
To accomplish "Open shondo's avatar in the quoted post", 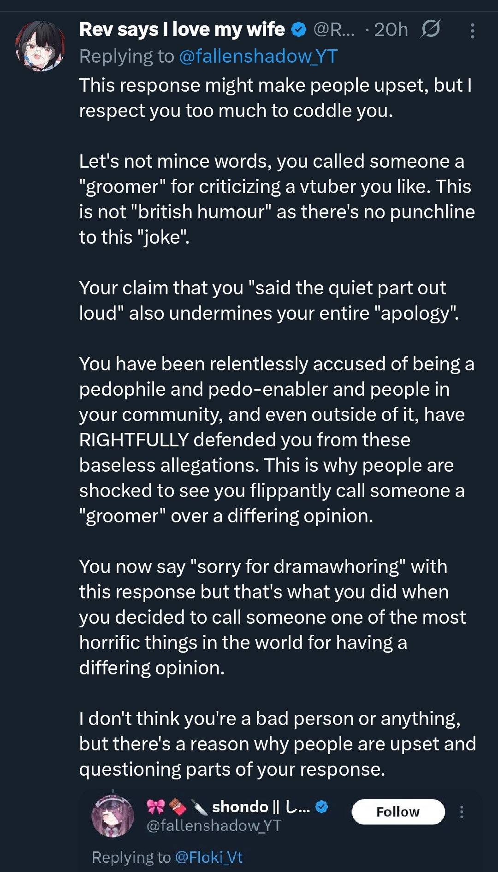I will click(113, 816).
